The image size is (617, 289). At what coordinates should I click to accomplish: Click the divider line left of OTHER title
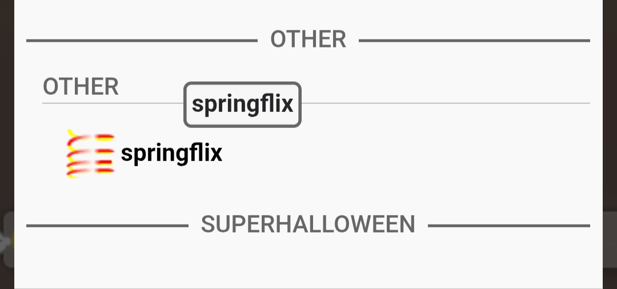coord(142,41)
